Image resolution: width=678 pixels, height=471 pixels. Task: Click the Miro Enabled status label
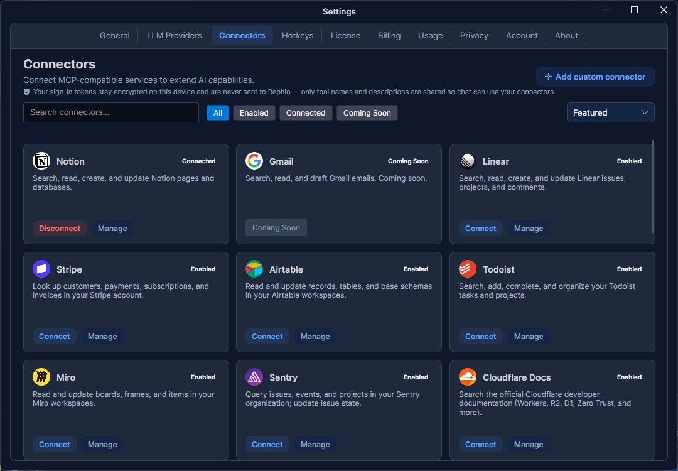pyautogui.click(x=203, y=377)
